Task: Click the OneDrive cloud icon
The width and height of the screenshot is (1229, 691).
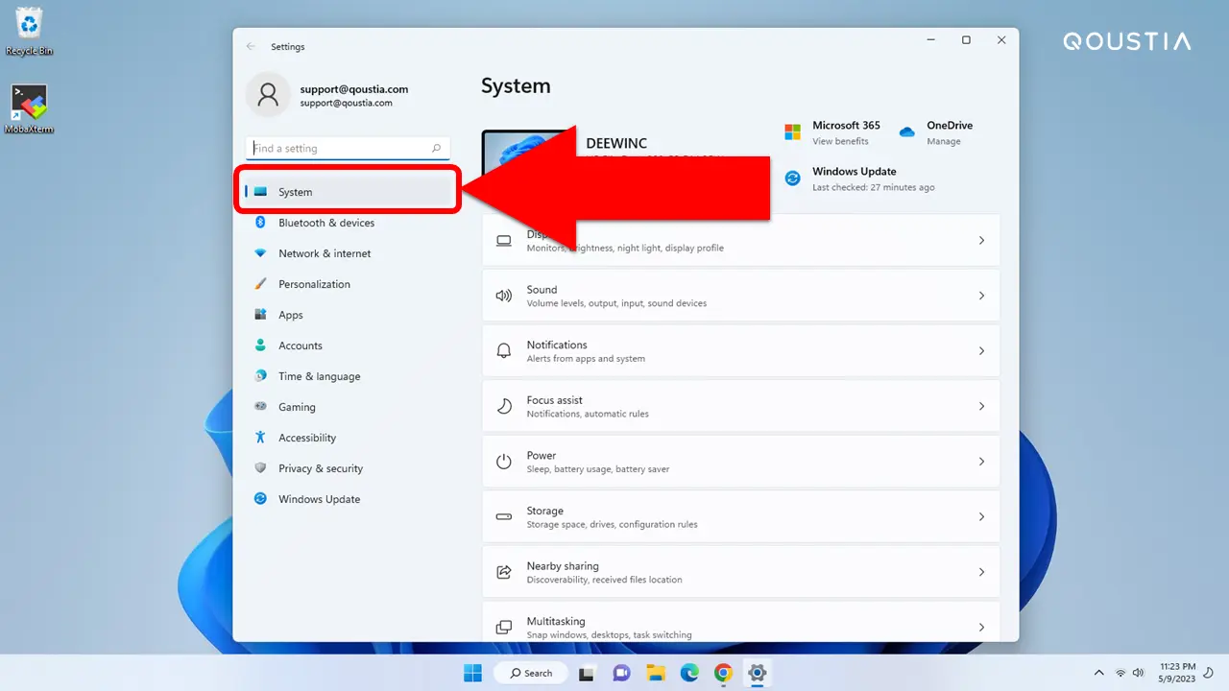Action: point(907,132)
